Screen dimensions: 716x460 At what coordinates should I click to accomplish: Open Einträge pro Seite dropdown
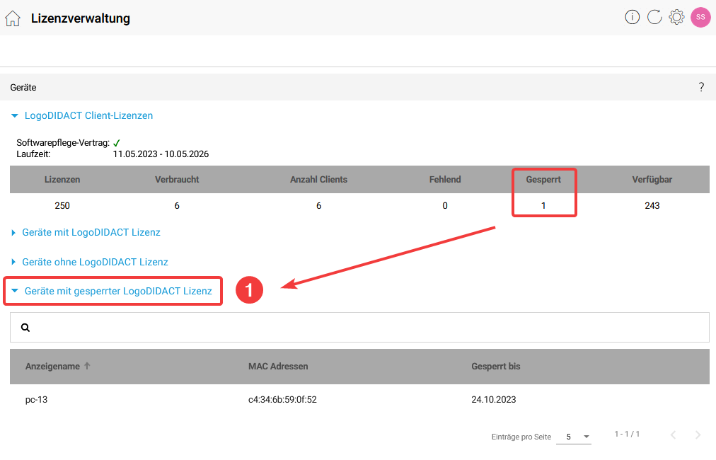tap(574, 437)
